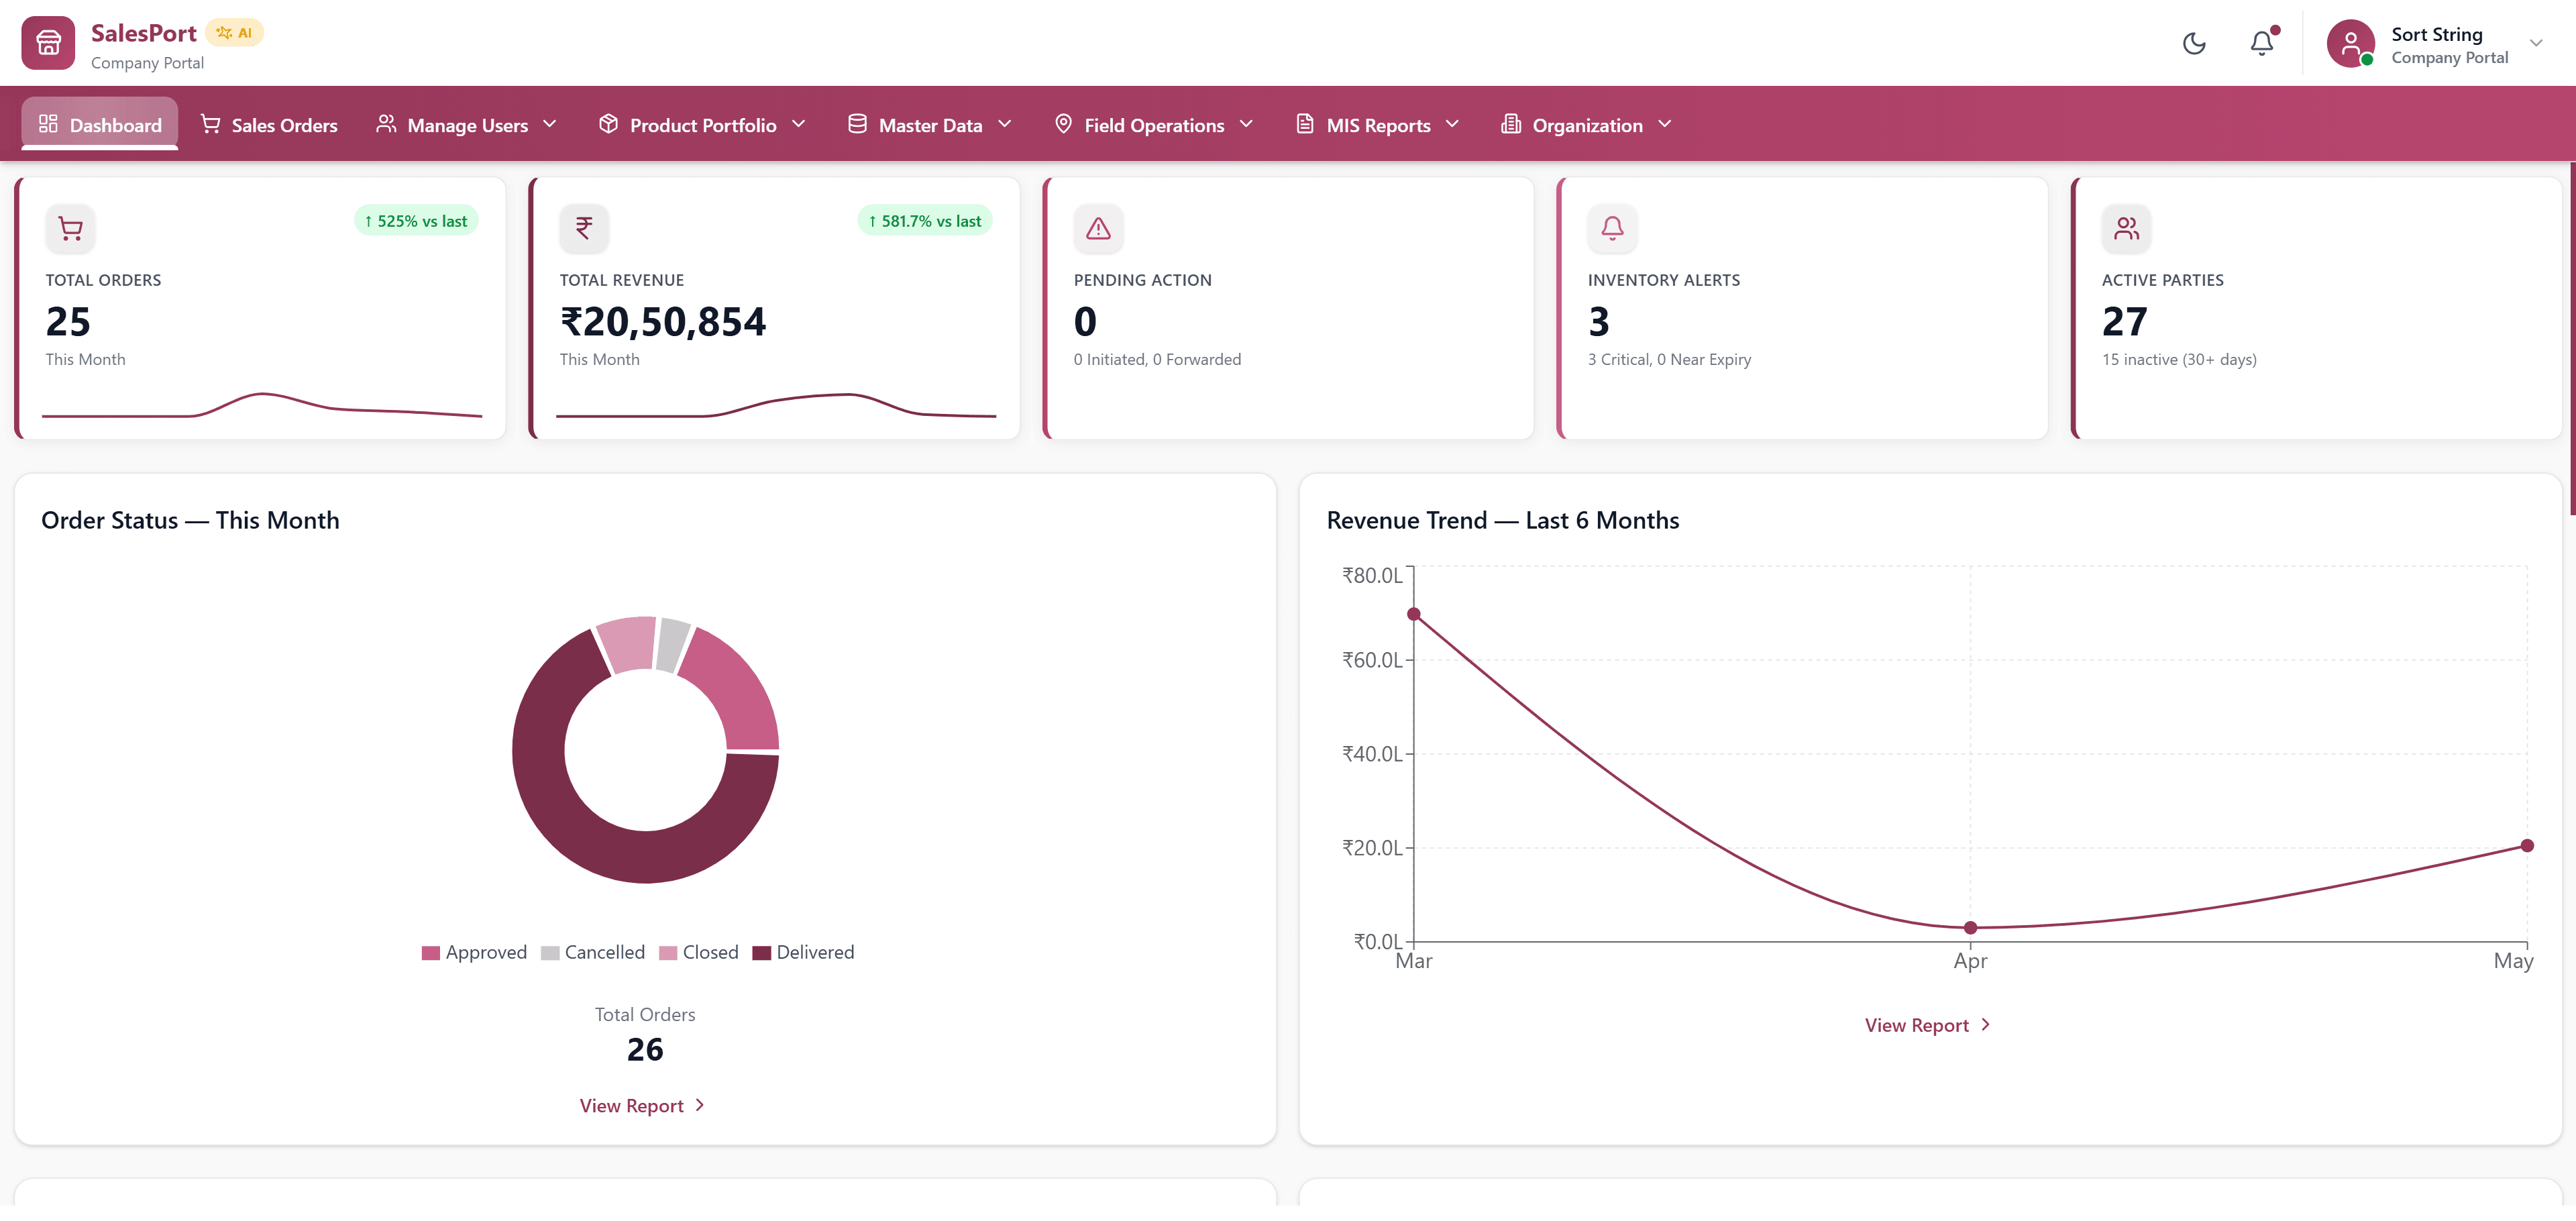Open the Organization menu
Viewport: 2576px width, 1221px height.
coord(1587,125)
